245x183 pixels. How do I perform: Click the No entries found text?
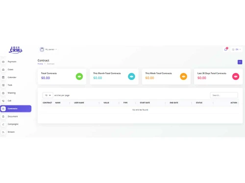pyautogui.click(x=140, y=110)
